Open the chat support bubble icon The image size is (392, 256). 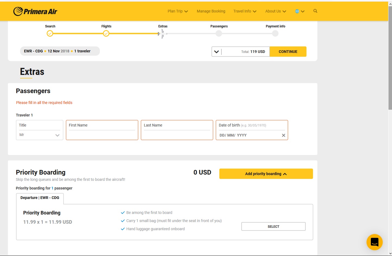(374, 242)
